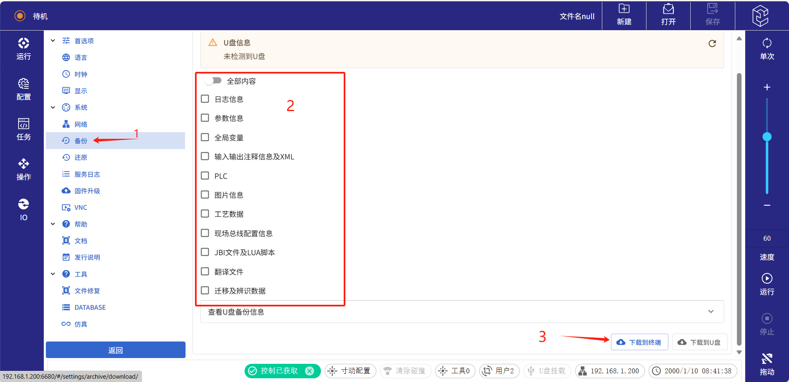This screenshot has width=789, height=382.
Task: Click the 拖动 drag mode icon
Action: [x=767, y=364]
